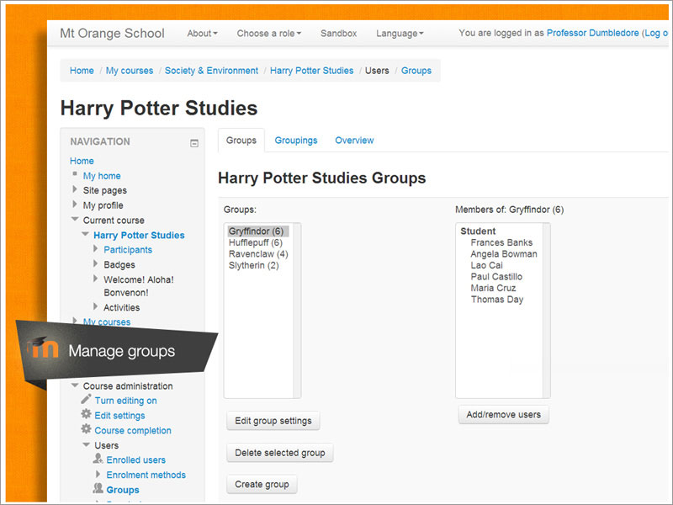Click the gear icon beside Course completion

(x=87, y=429)
